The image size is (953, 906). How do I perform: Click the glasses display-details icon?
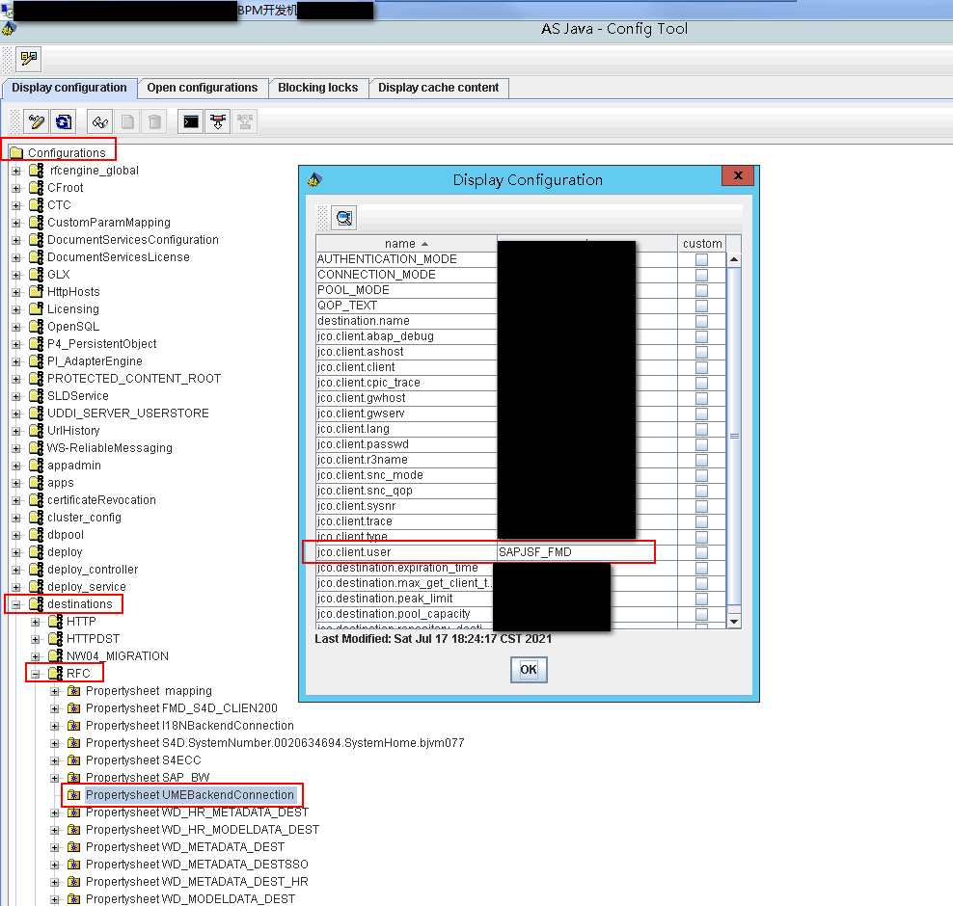tap(100, 122)
